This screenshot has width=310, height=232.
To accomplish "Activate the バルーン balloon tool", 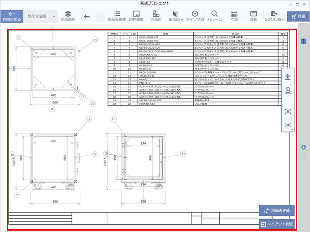I will tap(215, 16).
